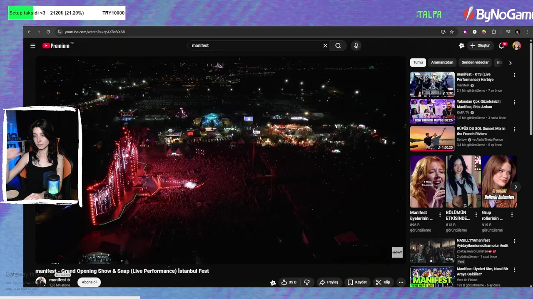This screenshot has width=533, height=299.
Task: Open site info icon beside the URL
Action: point(60,32)
